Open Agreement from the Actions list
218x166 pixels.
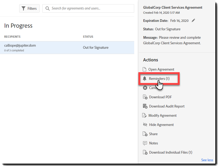click(x=161, y=69)
